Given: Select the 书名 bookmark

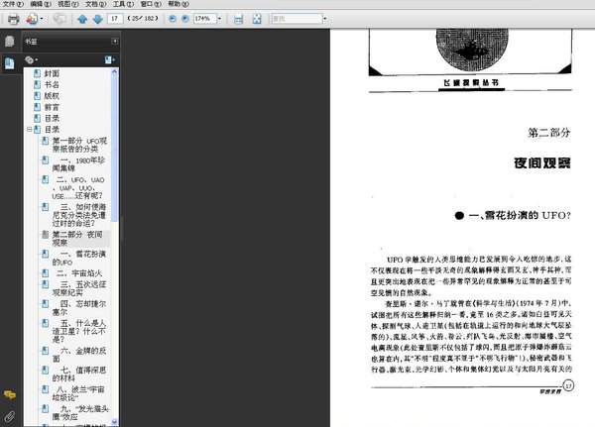Looking at the screenshot, I should (x=52, y=84).
